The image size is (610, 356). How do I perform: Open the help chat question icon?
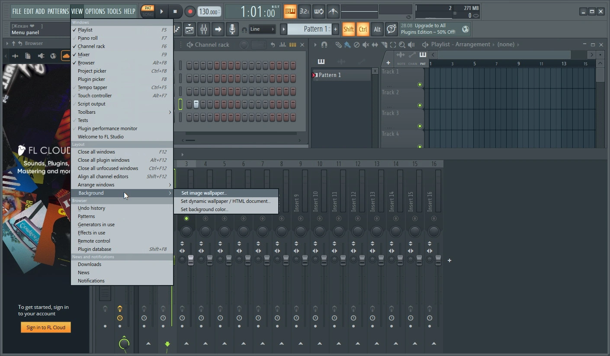click(392, 29)
